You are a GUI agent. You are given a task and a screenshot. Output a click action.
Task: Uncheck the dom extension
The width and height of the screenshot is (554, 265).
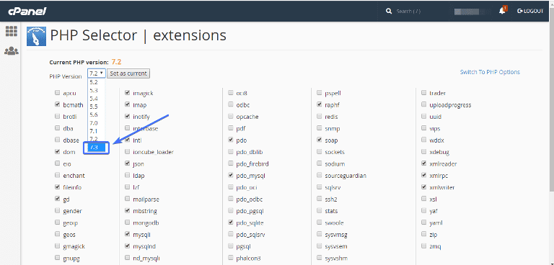coord(57,152)
